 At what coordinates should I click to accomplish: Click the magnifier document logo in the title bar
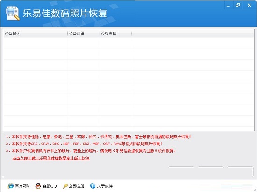pyautogui.click(x=13, y=13)
